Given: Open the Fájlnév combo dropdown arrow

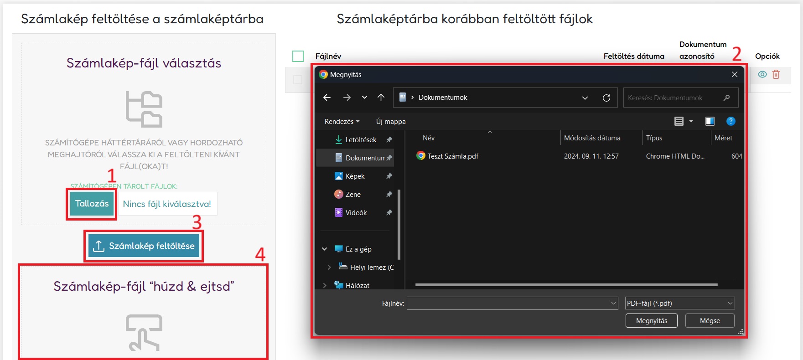Looking at the screenshot, I should point(614,303).
